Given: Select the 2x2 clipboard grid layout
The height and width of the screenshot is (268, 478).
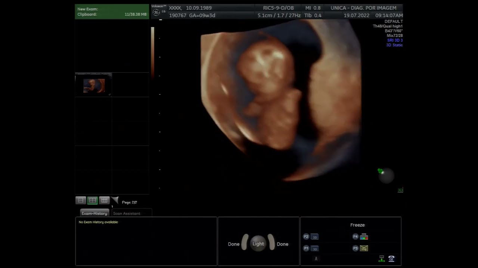Looking at the screenshot, I should [92, 200].
